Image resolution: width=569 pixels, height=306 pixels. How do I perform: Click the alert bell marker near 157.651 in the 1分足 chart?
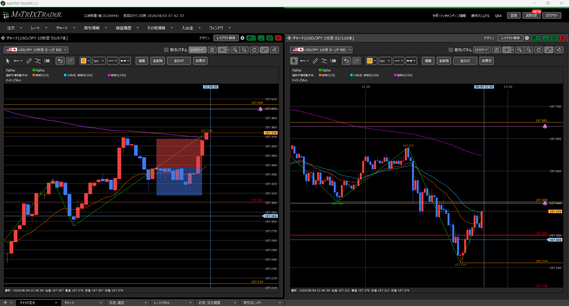point(545,126)
